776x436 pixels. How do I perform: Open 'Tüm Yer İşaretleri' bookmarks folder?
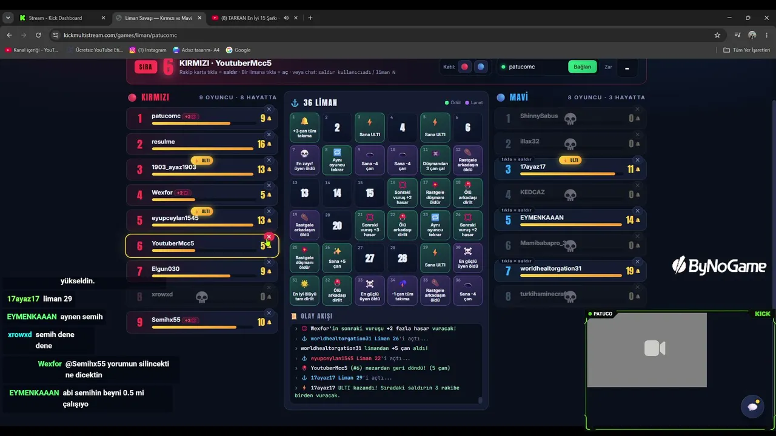point(746,50)
